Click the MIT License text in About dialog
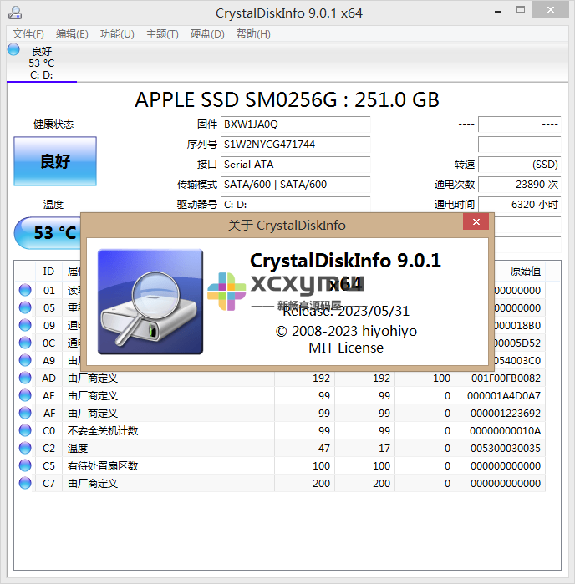575x584 pixels. pos(346,348)
